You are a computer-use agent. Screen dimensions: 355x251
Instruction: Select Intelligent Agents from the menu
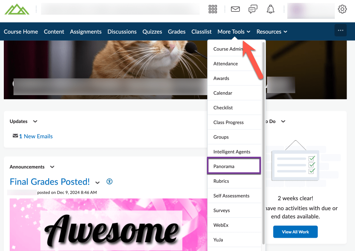pos(232,152)
